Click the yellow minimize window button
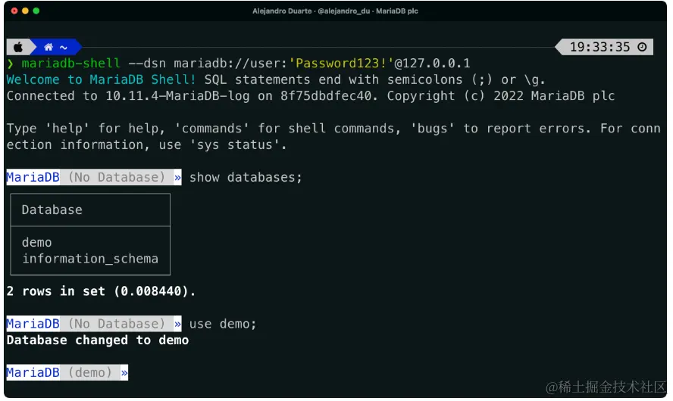The height and width of the screenshot is (401, 673). pyautogui.click(x=25, y=11)
